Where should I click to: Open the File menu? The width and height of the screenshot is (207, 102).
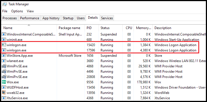click(x=5, y=11)
